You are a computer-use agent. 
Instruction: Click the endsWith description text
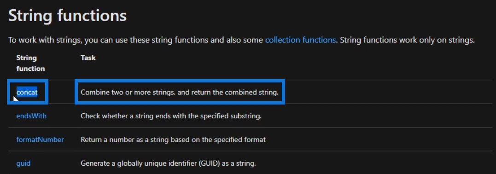click(171, 116)
